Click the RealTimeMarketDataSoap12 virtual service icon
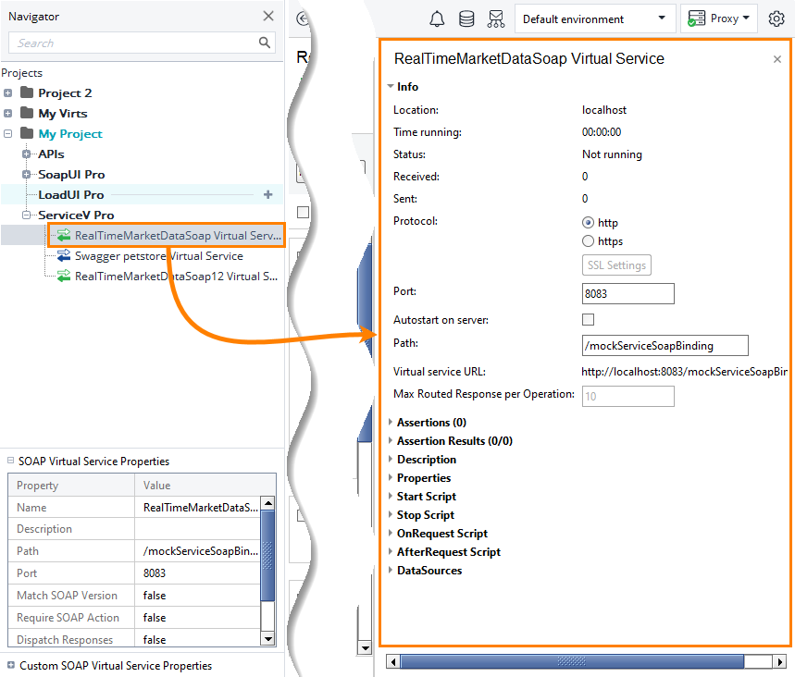 (63, 276)
